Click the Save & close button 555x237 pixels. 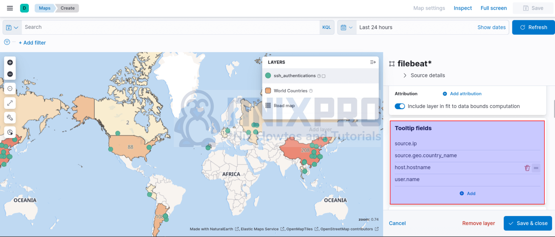(x=528, y=223)
